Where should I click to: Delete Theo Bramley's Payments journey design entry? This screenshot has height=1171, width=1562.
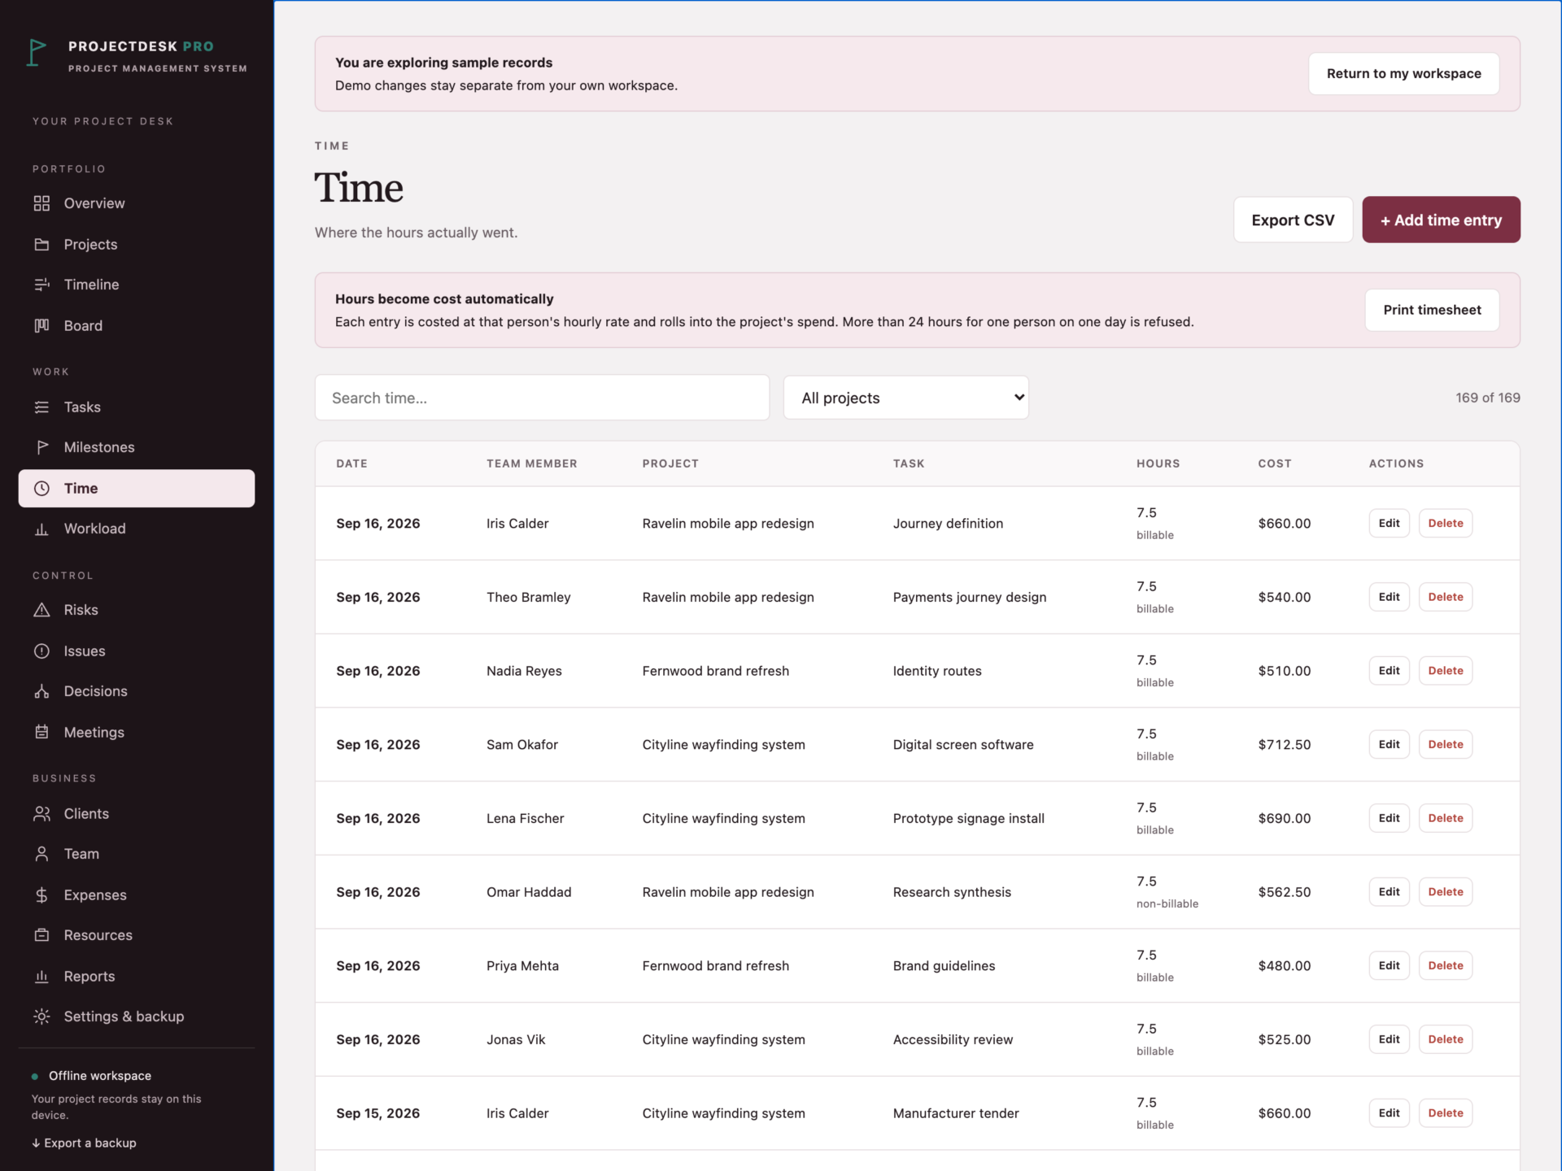(1445, 597)
